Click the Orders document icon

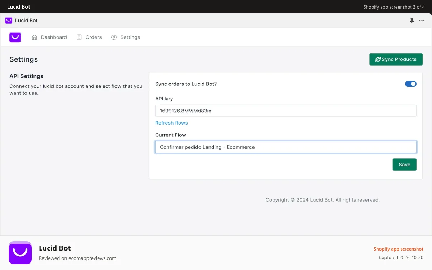pyautogui.click(x=79, y=37)
